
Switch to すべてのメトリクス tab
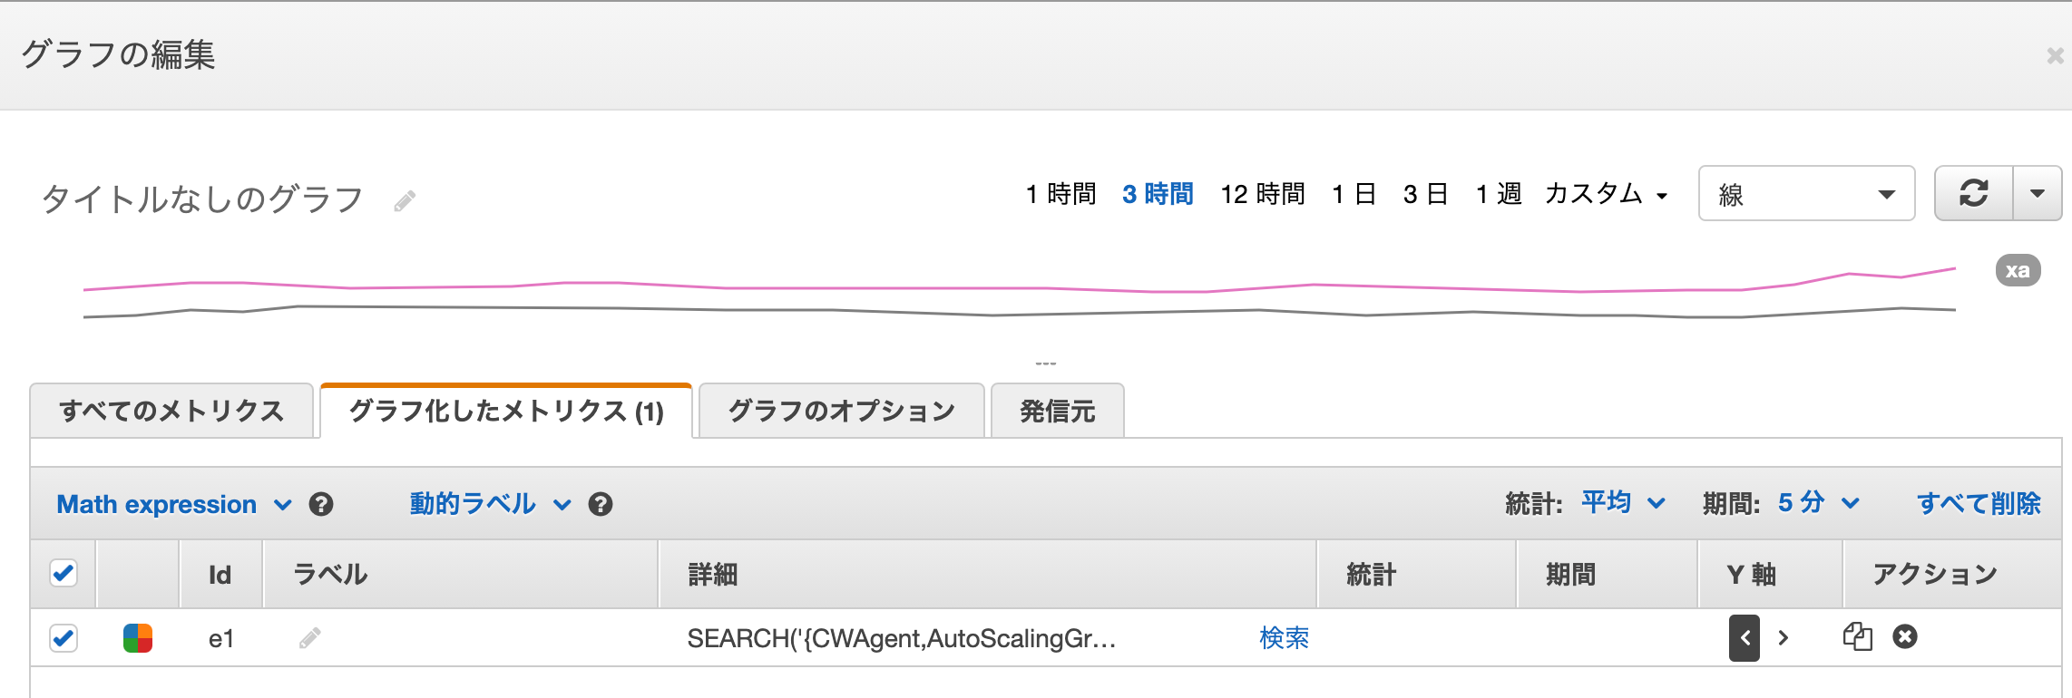tap(171, 411)
